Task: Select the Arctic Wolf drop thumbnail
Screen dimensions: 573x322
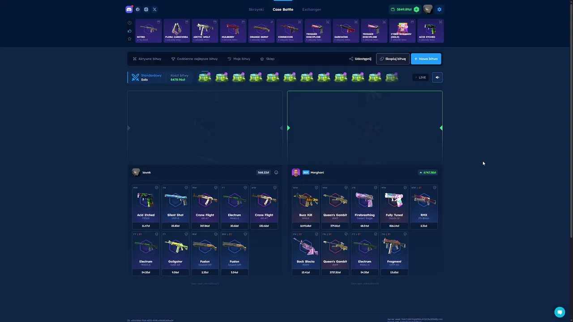Action: click(205, 31)
